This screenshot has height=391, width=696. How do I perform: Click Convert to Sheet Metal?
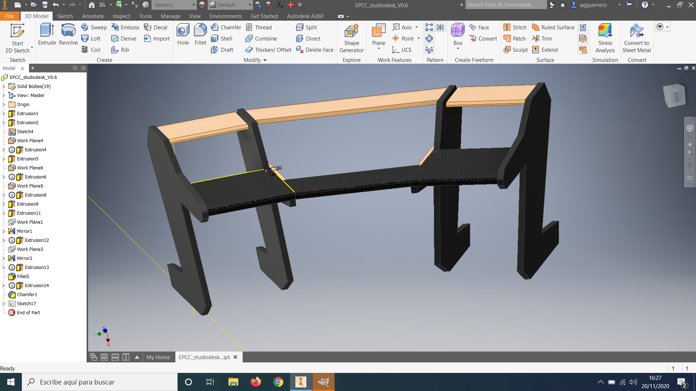click(637, 38)
